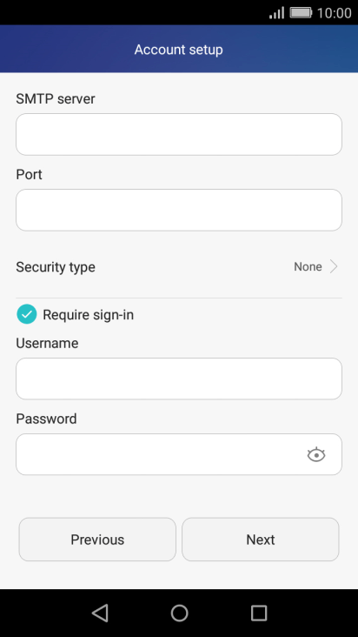Tap the SMTP server field label
Viewport: 358px width, 637px height.
pyautogui.click(x=56, y=98)
